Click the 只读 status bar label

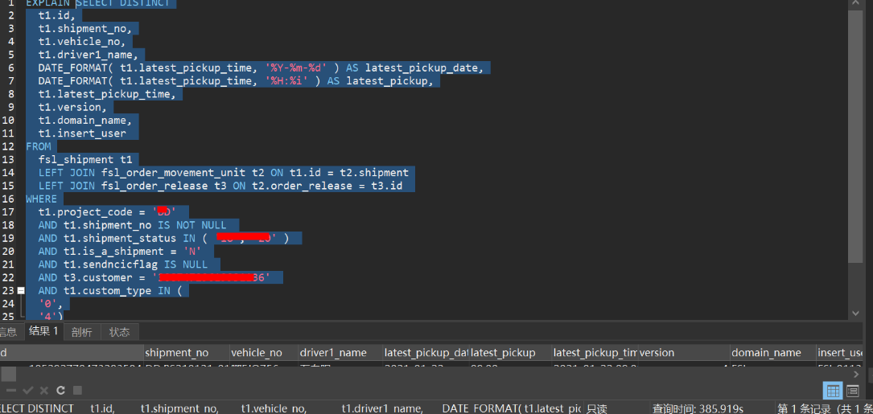596,408
